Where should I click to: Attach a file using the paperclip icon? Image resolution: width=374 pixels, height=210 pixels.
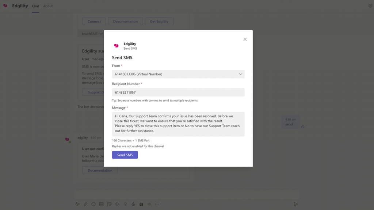click(x=85, y=204)
